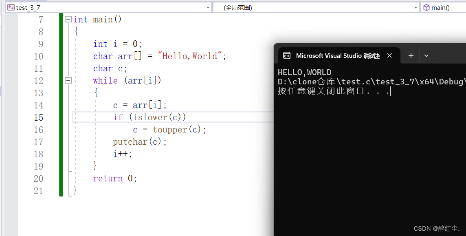This screenshot has width=466, height=236.
Task: Click the terminal icon on the debug console tab
Action: [288, 55]
